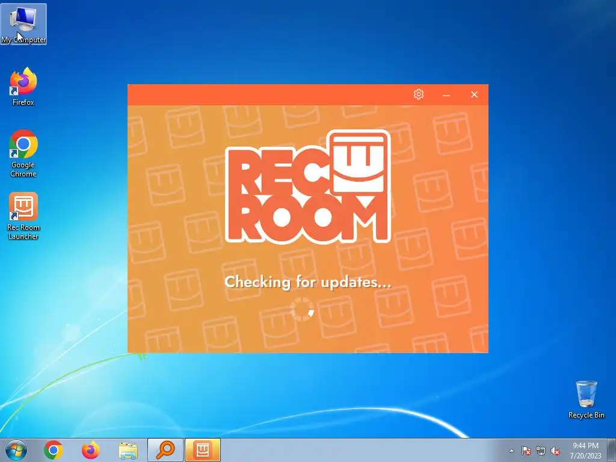The image size is (616, 462).
Task: Select the Rec Room Launcher desktop shortcut
Action: (23, 216)
